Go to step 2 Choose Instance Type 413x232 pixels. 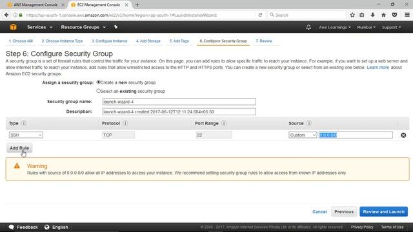pyautogui.click(x=62, y=41)
